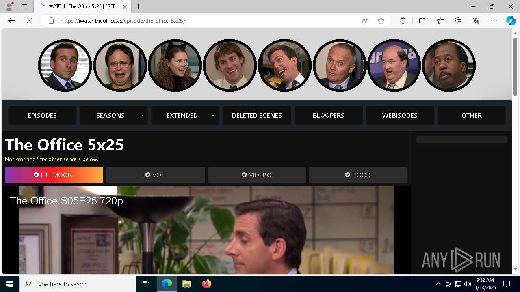
Task: Click the Creed Bratton character portrait
Action: pyautogui.click(x=340, y=65)
